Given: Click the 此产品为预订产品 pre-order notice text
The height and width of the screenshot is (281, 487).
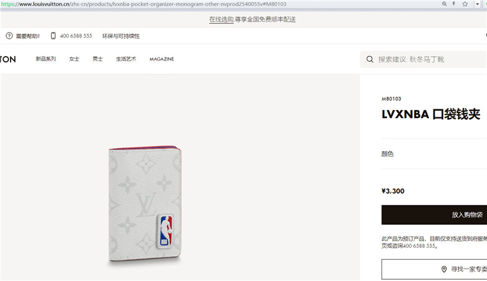Looking at the screenshot, I should point(434,242).
